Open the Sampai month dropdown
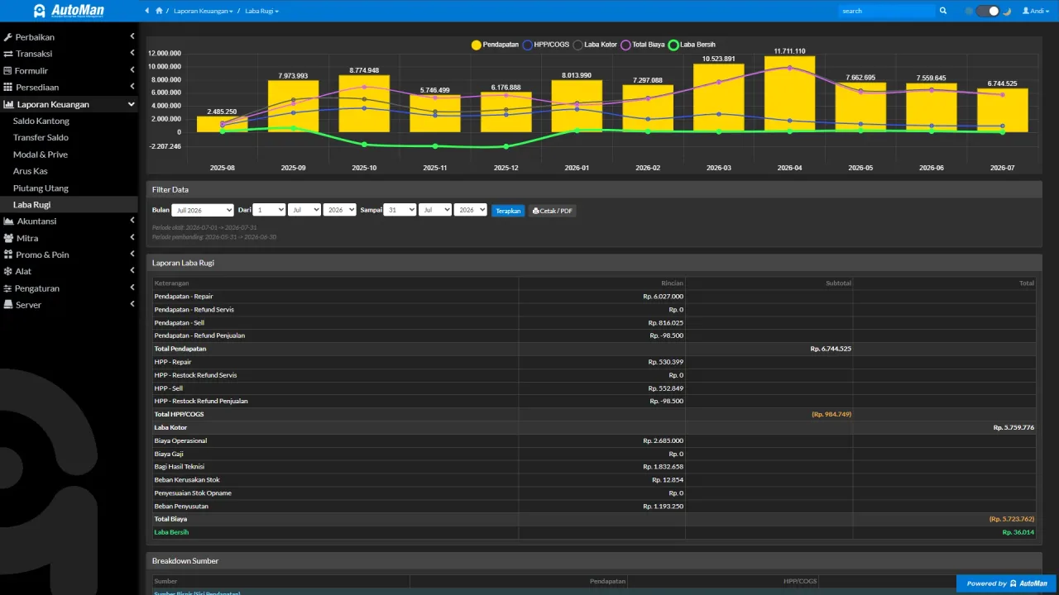Screen dimensions: 1059x595 [435, 210]
